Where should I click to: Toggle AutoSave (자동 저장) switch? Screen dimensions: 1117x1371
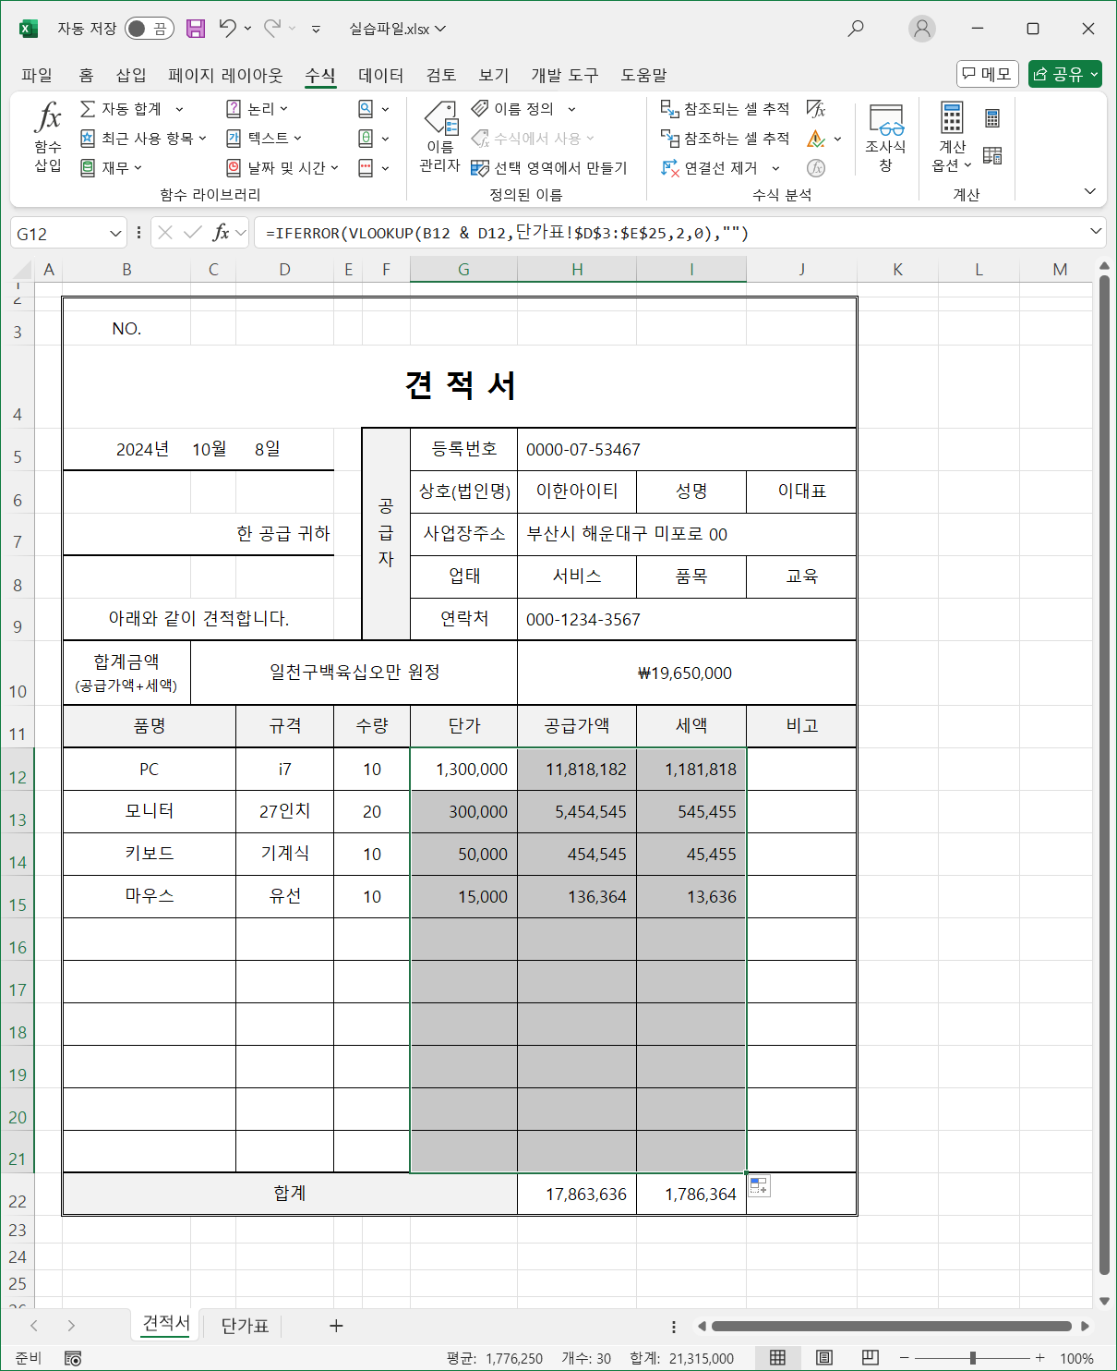[150, 29]
